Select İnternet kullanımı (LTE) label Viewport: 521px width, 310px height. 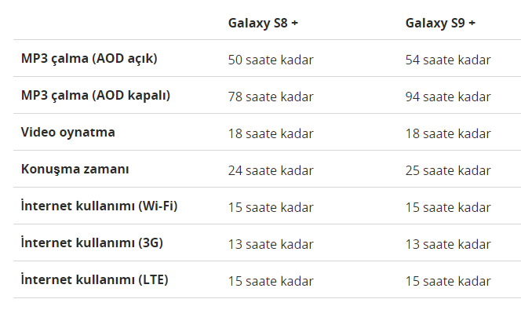coord(94,279)
